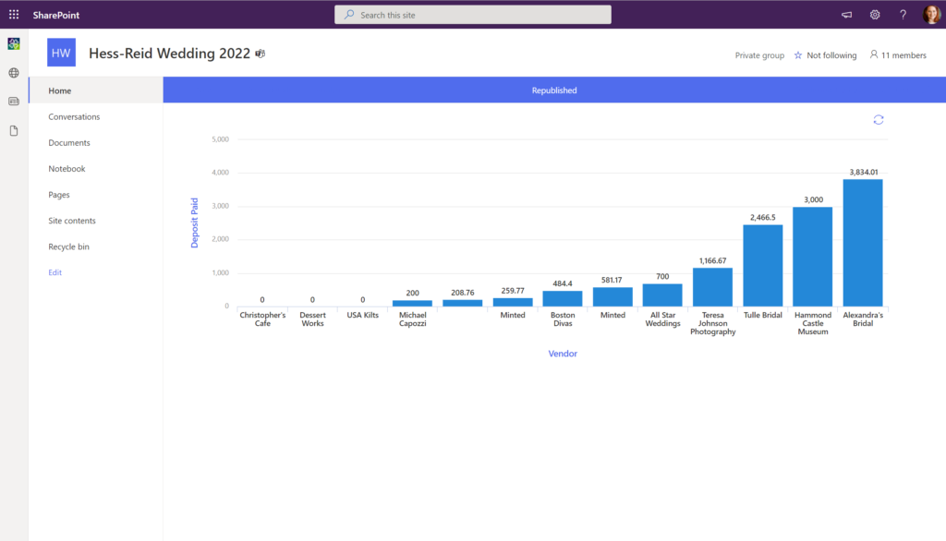
Task: Open the settings gear icon
Action: [x=875, y=15]
